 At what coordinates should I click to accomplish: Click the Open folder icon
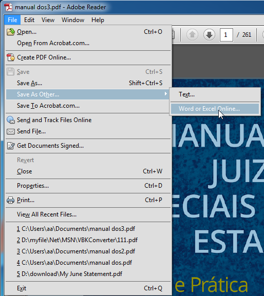click(x=11, y=32)
